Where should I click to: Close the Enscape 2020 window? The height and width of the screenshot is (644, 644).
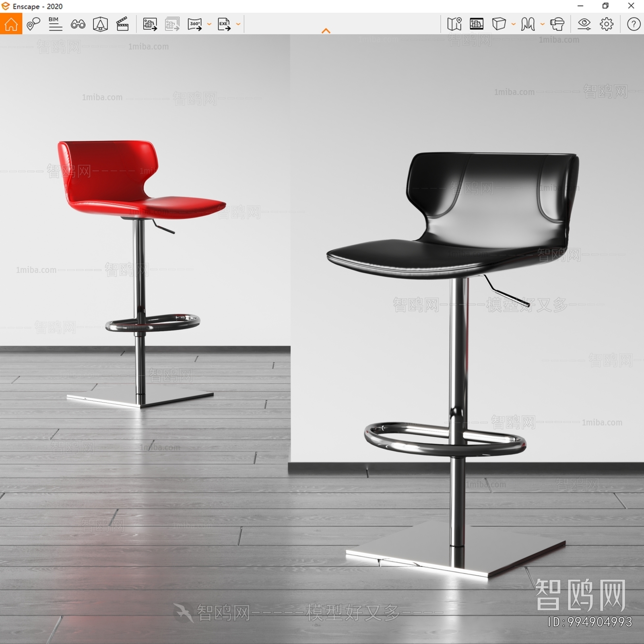click(631, 6)
